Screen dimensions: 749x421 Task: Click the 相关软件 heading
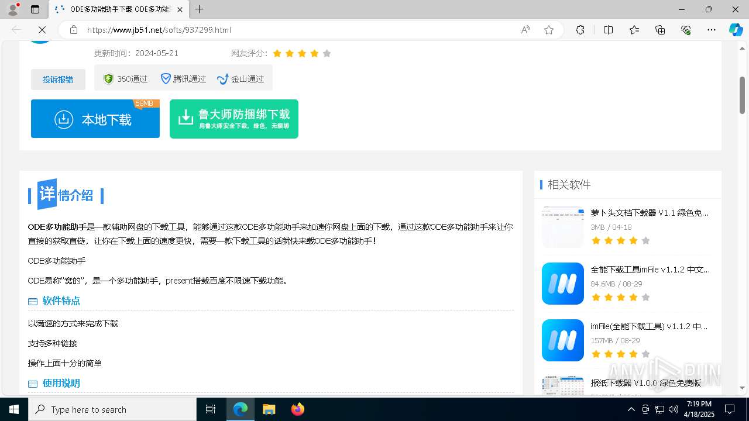coord(569,185)
